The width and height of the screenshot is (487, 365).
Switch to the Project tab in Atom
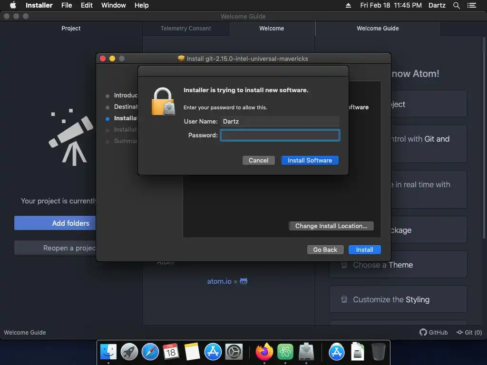71,28
